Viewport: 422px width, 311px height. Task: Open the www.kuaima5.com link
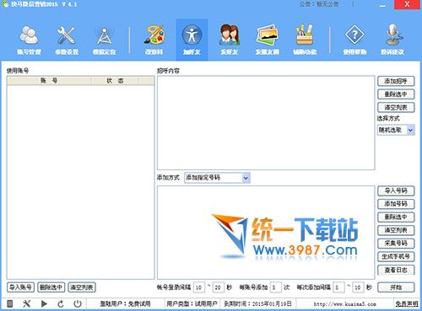(345, 304)
